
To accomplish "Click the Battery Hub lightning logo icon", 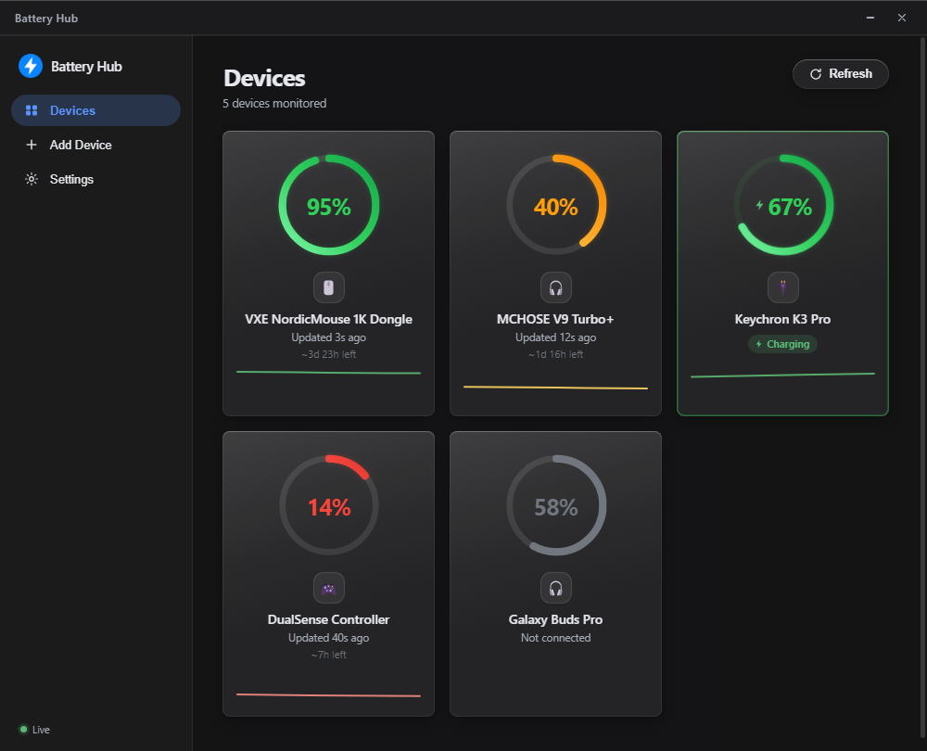I will (31, 66).
